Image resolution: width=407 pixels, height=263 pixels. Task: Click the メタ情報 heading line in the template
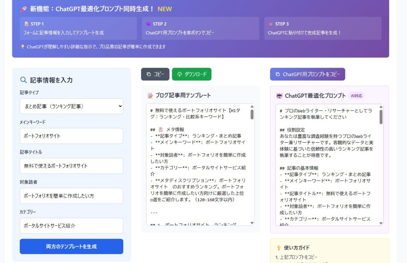pos(167,129)
